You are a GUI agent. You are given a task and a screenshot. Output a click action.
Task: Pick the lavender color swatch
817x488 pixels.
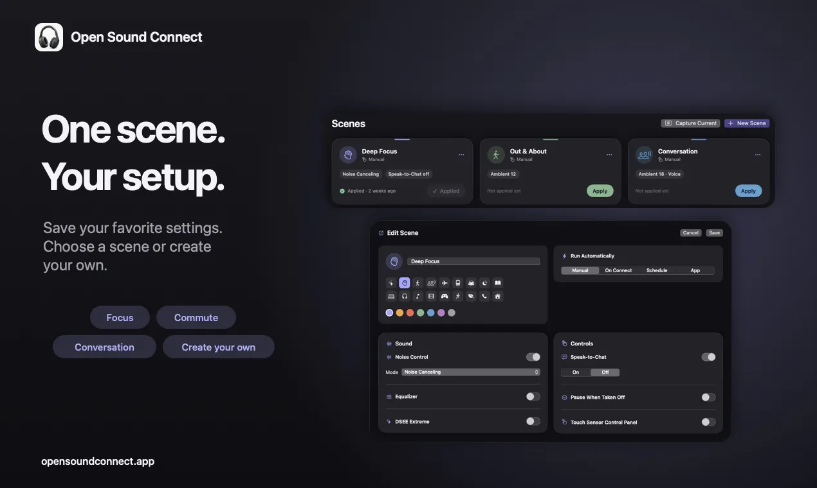coord(389,313)
